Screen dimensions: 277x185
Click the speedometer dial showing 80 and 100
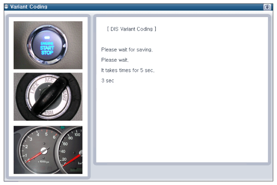[x=71, y=150]
